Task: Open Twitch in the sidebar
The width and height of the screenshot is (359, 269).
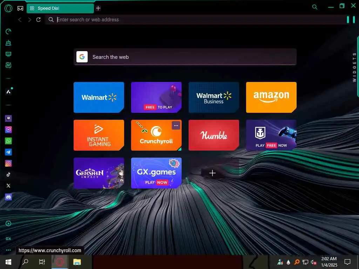Action: (8, 118)
